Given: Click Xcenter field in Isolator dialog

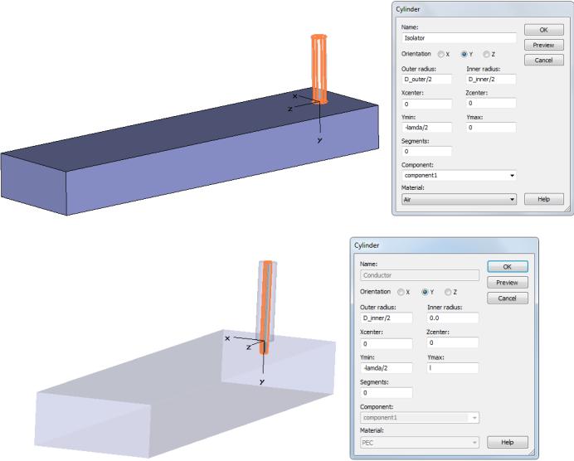Looking at the screenshot, I should [x=426, y=104].
